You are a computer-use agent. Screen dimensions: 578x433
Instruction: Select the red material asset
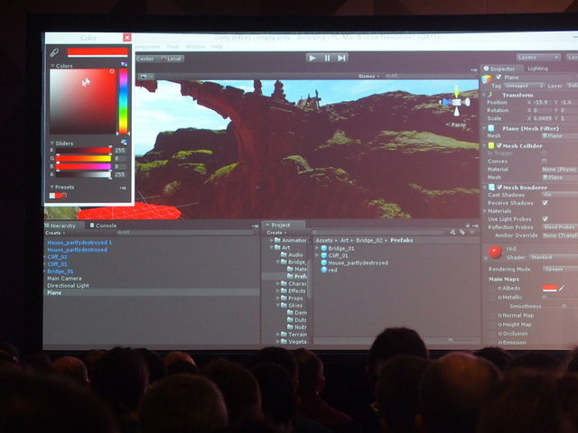(329, 270)
